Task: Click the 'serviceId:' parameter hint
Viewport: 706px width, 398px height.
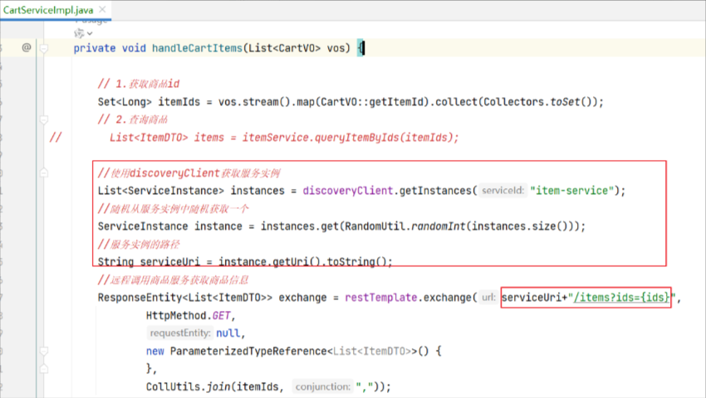Action: pyautogui.click(x=503, y=191)
